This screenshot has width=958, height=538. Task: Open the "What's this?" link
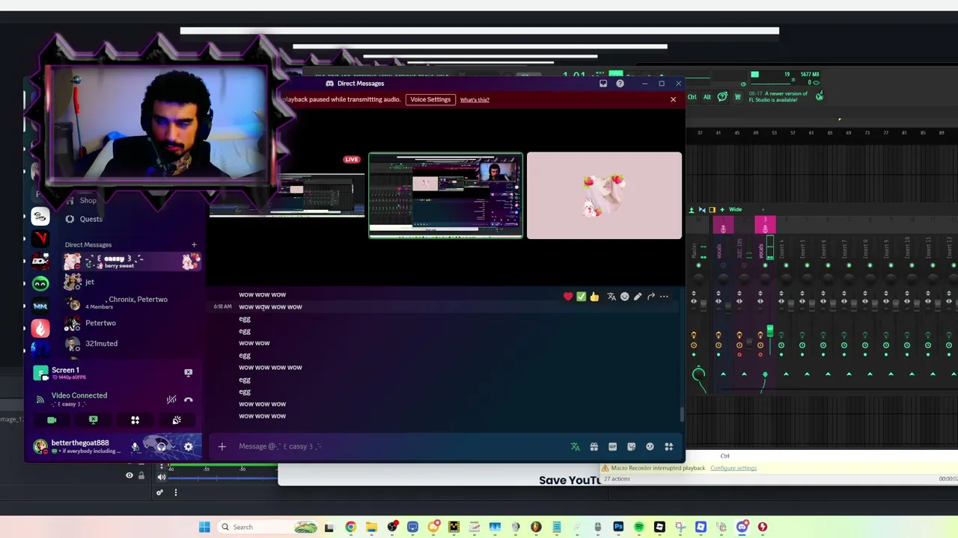(475, 99)
